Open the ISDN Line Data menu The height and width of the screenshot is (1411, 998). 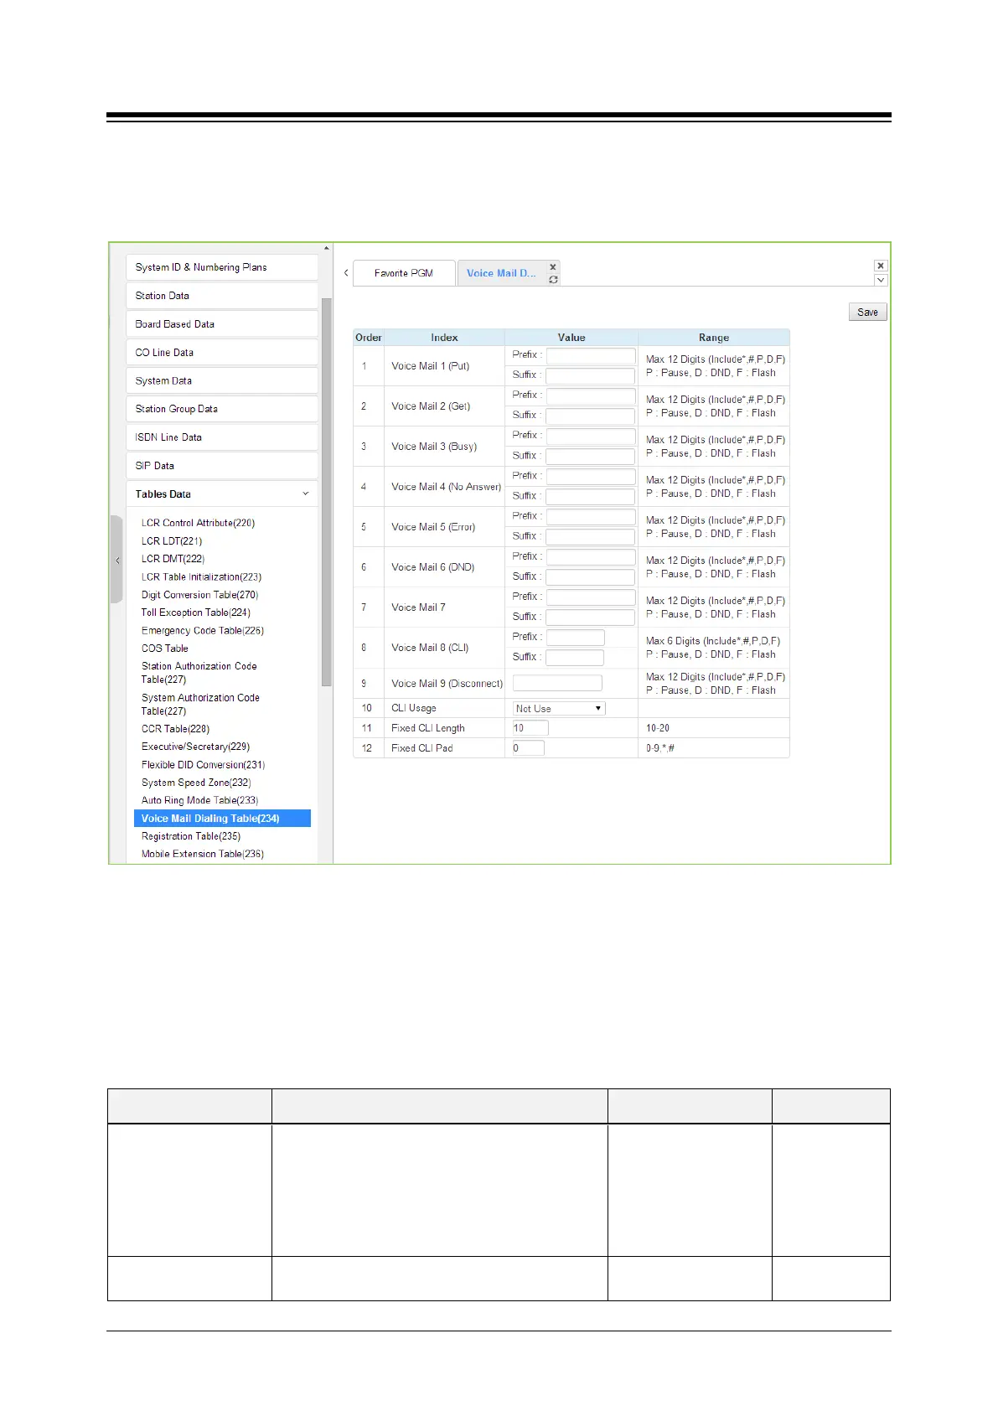[222, 437]
